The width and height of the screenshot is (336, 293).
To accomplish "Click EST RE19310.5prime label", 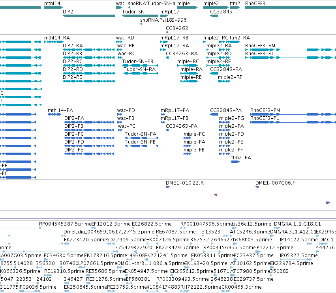I will point(64,271).
